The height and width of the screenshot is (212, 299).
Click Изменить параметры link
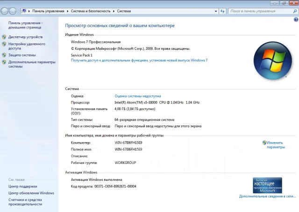[x=276, y=145]
